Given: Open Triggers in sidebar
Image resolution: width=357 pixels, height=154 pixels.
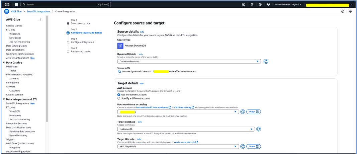Looking at the screenshot, I should [10, 139].
